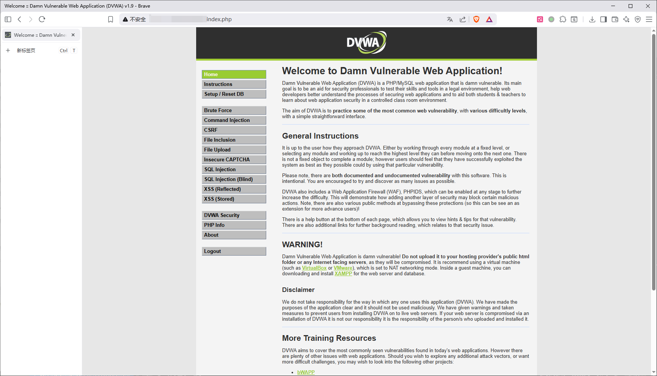Follow the bWAPP link

306,372
